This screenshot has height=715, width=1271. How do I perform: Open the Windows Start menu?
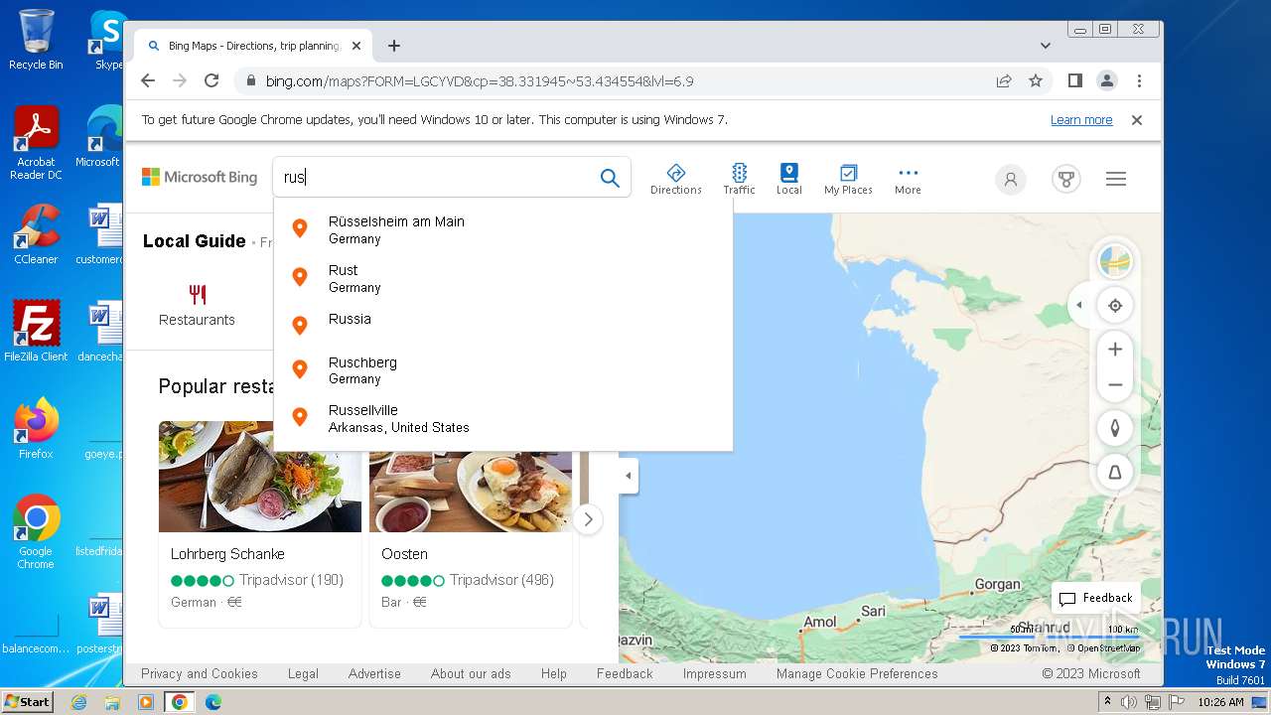point(27,702)
